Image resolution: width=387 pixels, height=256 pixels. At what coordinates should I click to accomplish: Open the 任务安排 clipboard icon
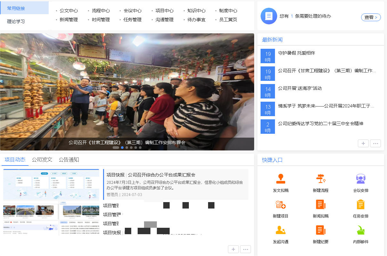[x=361, y=204]
